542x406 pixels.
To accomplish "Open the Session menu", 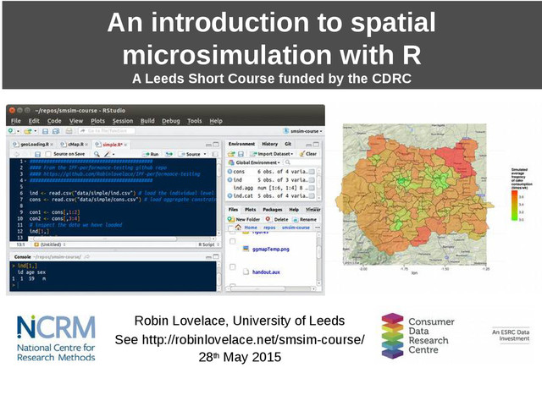I will tap(123, 121).
